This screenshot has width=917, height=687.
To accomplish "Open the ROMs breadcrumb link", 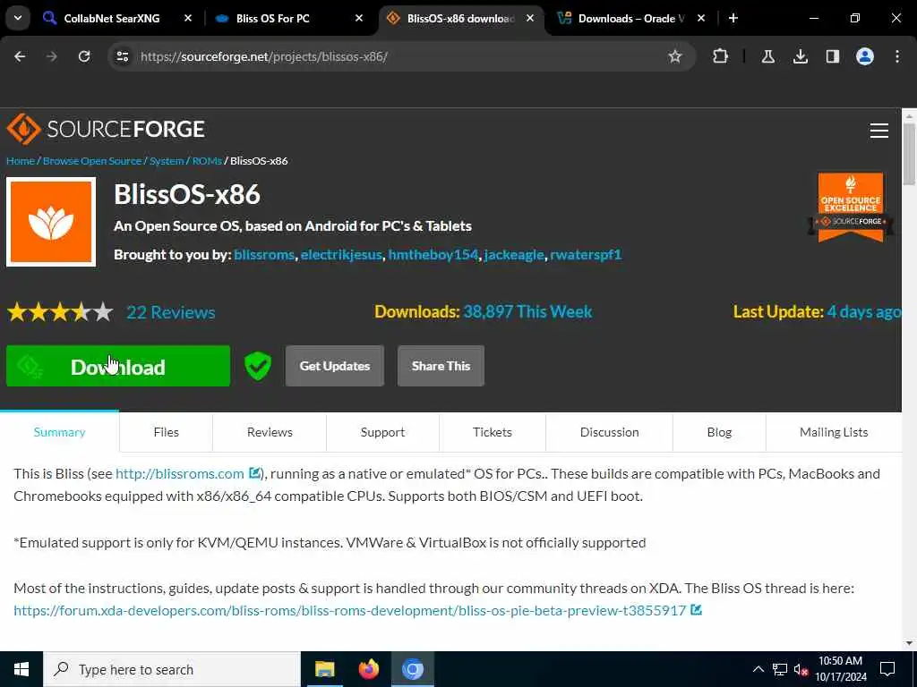I will pos(207,161).
